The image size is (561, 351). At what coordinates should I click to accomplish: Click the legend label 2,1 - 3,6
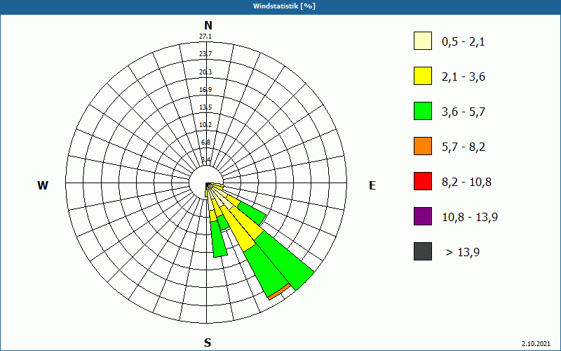464,77
